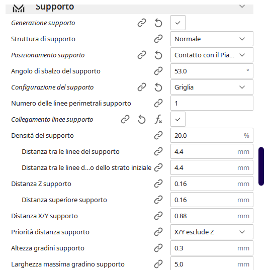Image resolution: width=269 pixels, height=270 pixels.
Task: Revert Configurazione del supporto setting
Action: 158,87
